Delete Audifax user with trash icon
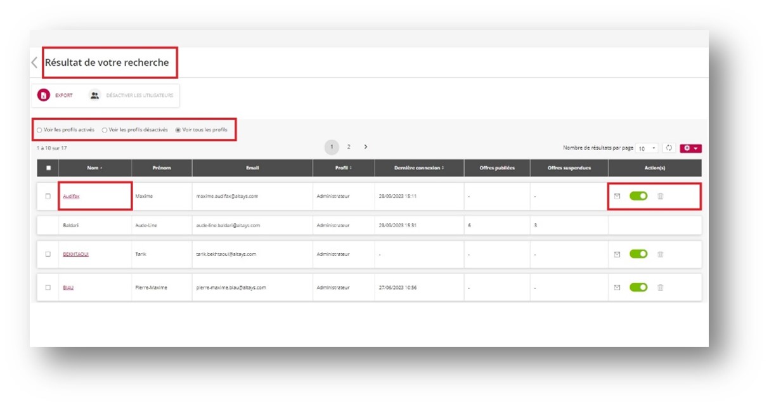 660,196
